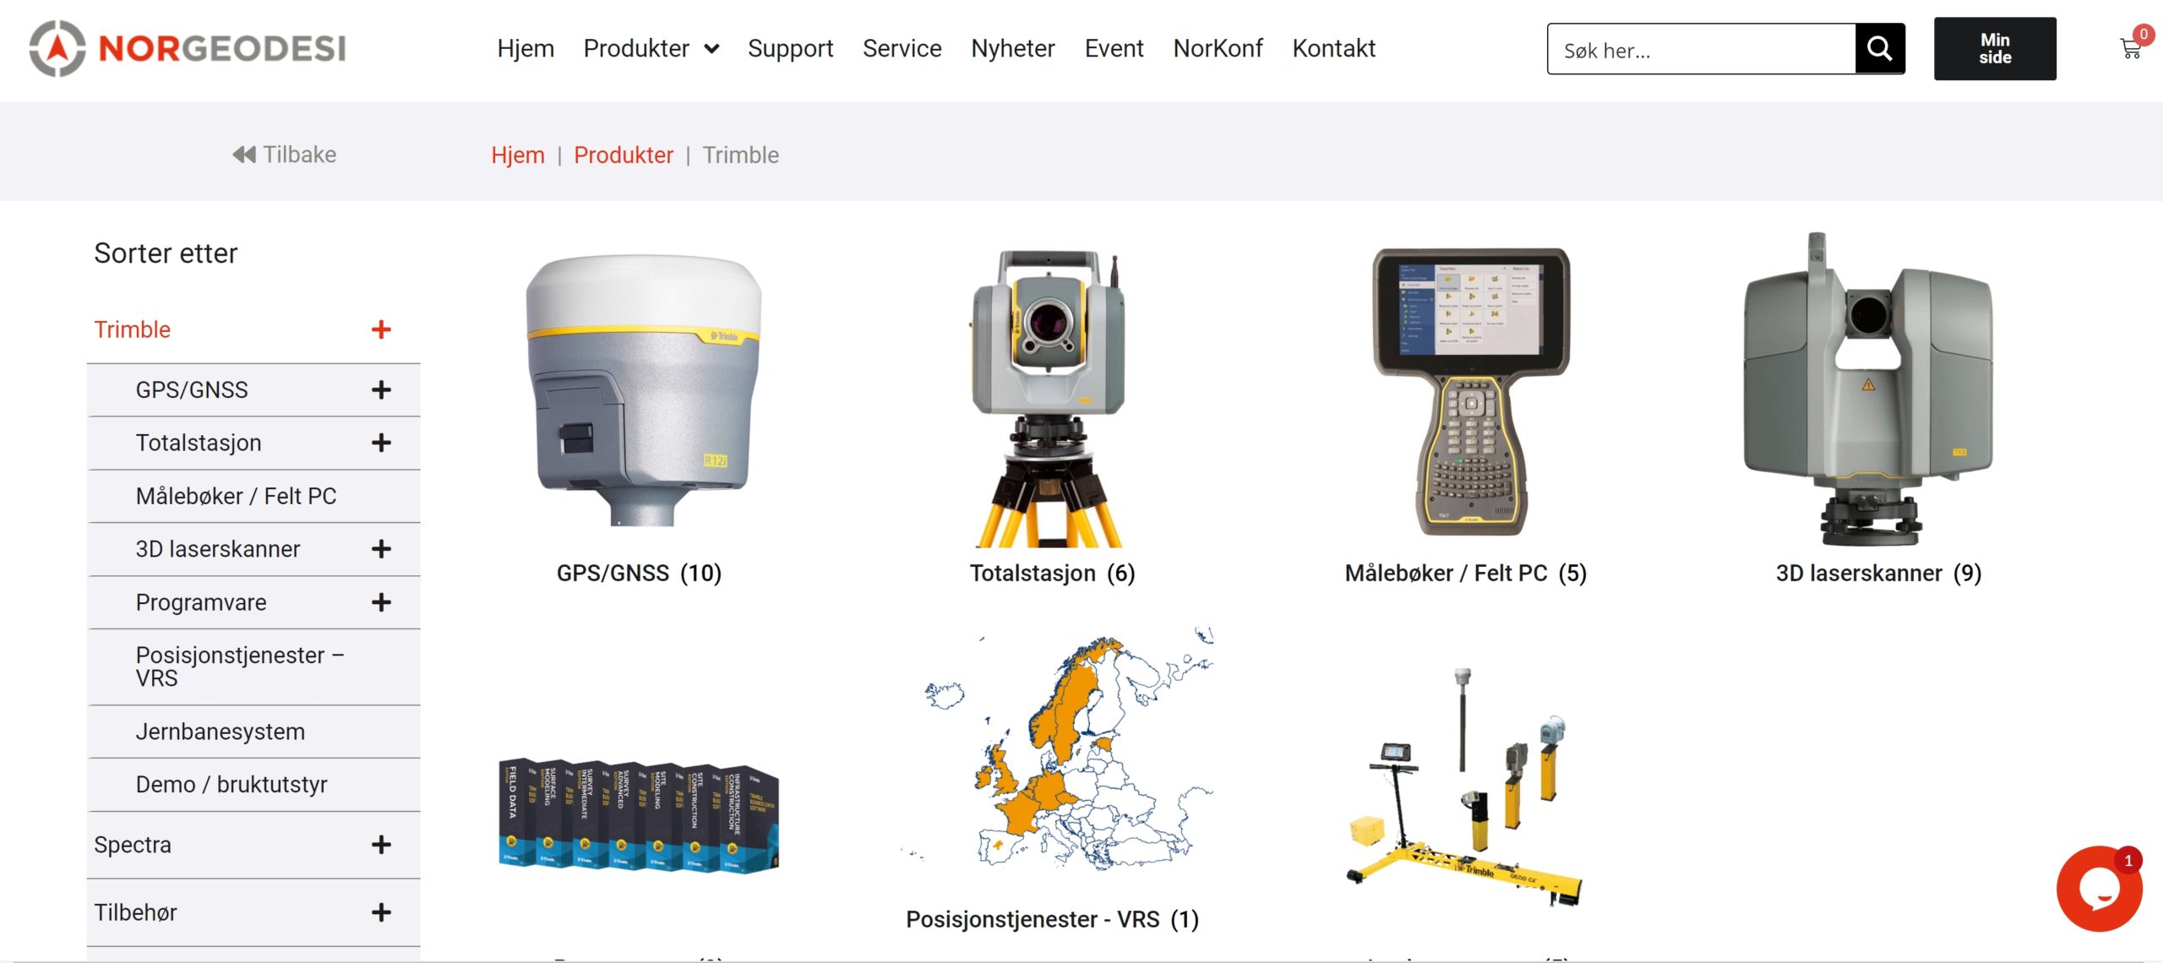Open the NorKonf menu item
The image size is (2163, 963).
coord(1218,49)
